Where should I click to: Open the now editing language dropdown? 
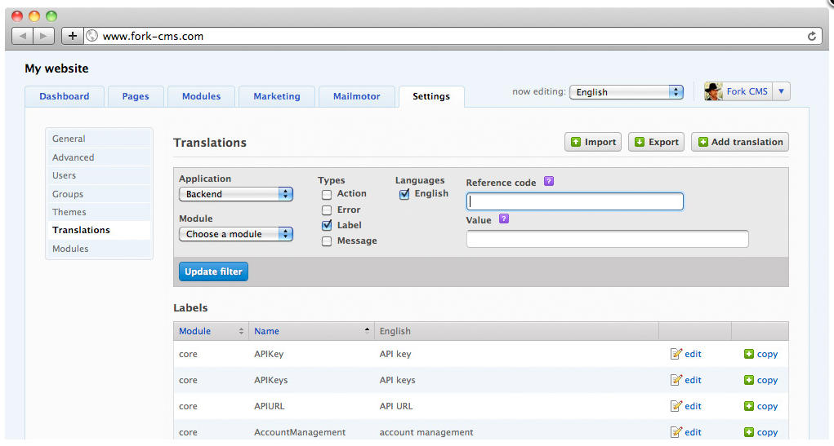pyautogui.click(x=626, y=92)
